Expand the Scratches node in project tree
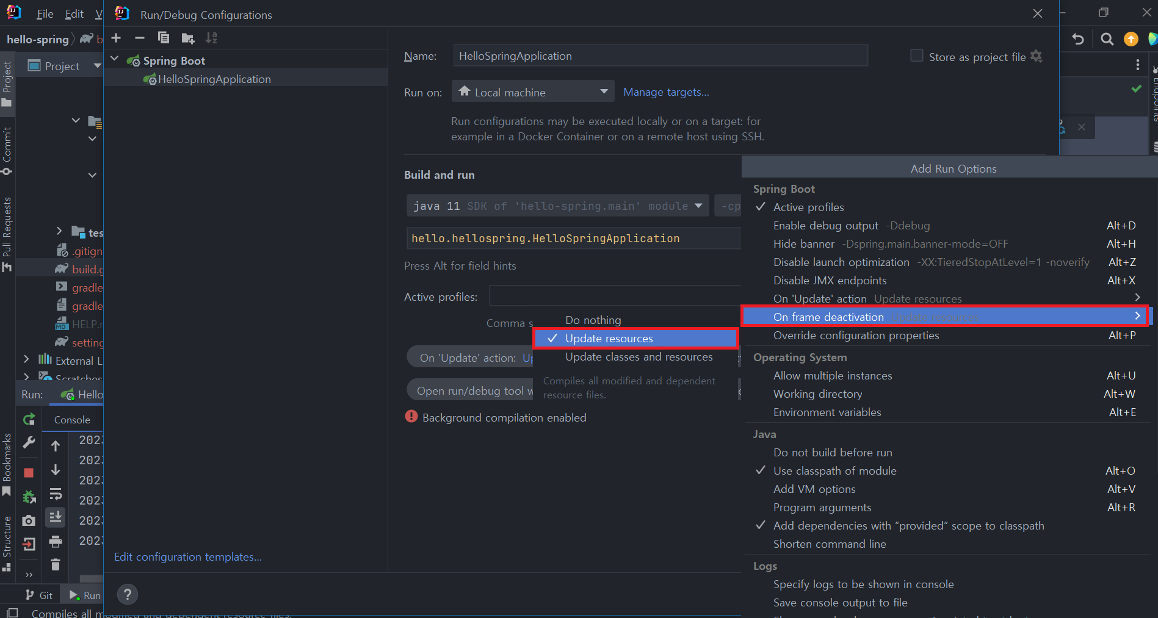 pos(26,376)
